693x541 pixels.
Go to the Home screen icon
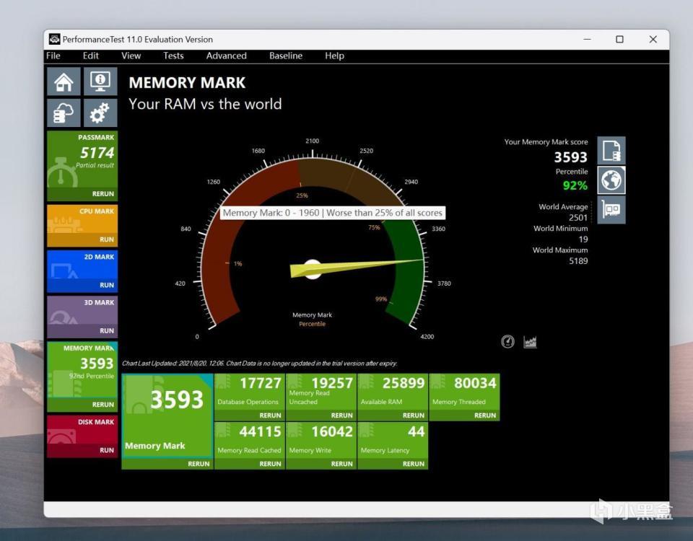click(x=64, y=82)
